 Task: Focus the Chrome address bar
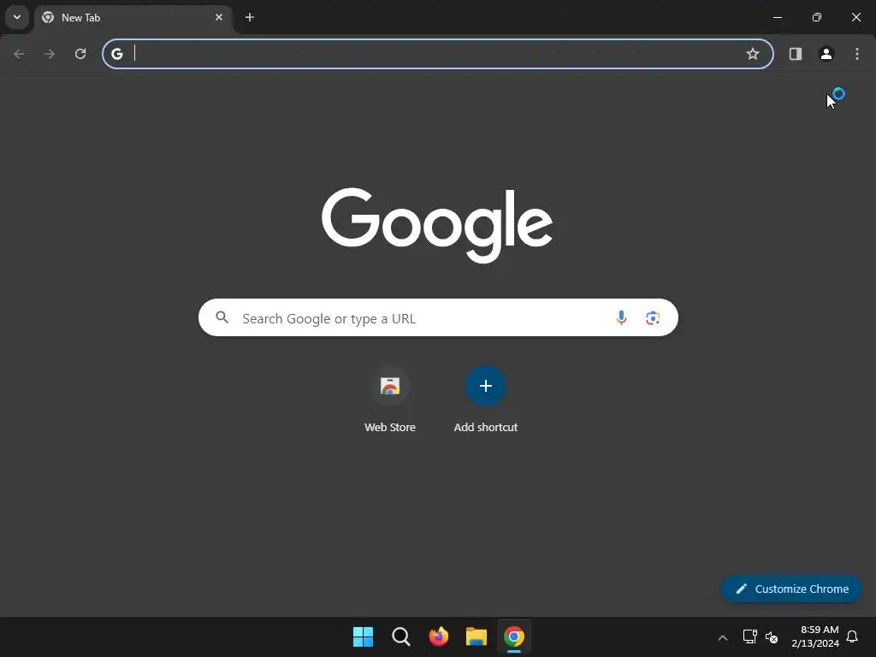438,54
